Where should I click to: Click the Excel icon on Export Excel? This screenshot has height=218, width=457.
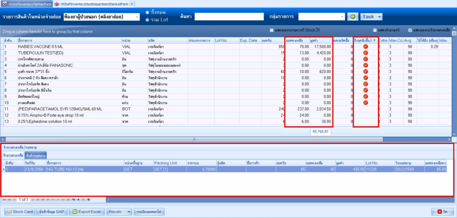point(75,212)
